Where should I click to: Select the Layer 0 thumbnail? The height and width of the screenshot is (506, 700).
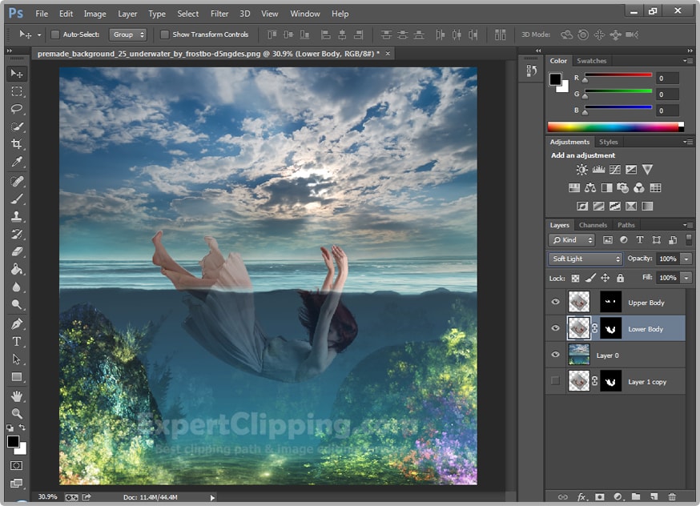pos(578,355)
